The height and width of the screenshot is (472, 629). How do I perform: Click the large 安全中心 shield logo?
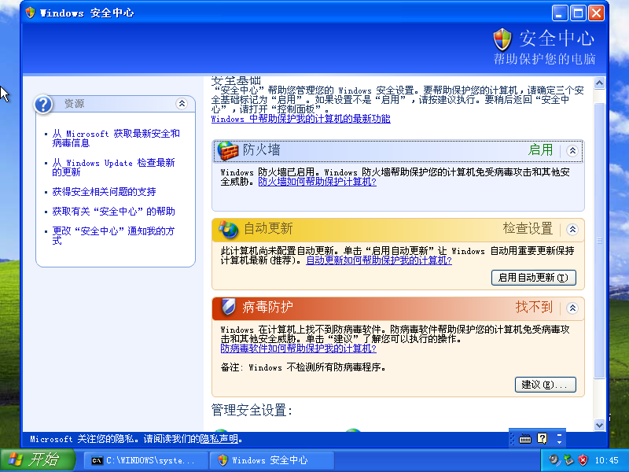[x=502, y=41]
